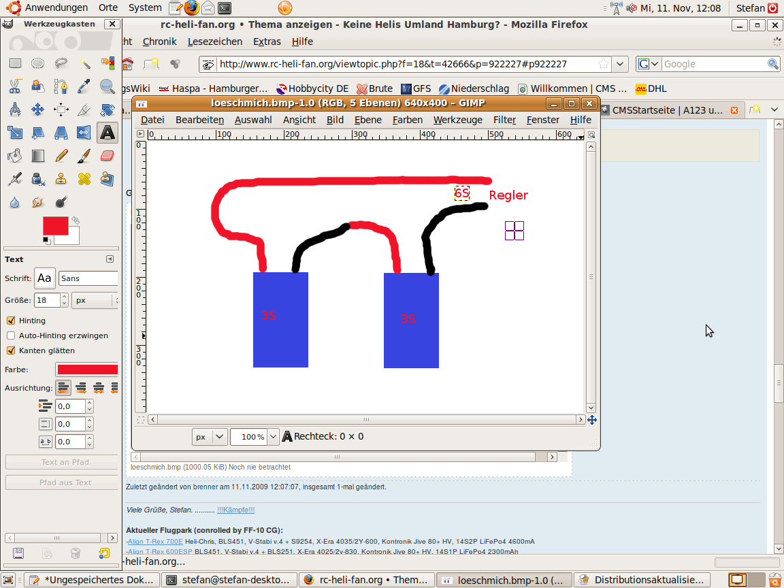Open the Firefox URL history dropdown arrow
Image resolution: width=784 pixels, height=588 pixels.
coord(620,64)
